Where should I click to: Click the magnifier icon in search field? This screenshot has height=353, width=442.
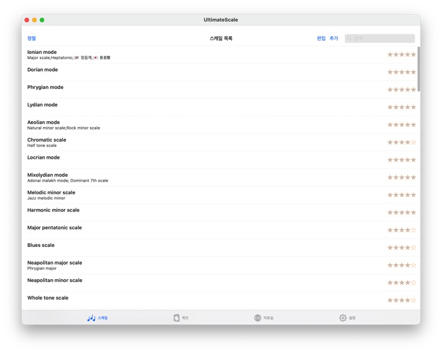click(x=349, y=39)
